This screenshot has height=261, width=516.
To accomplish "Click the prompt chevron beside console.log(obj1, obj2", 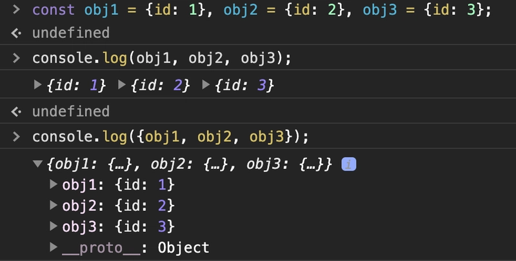I will pos(16,58).
